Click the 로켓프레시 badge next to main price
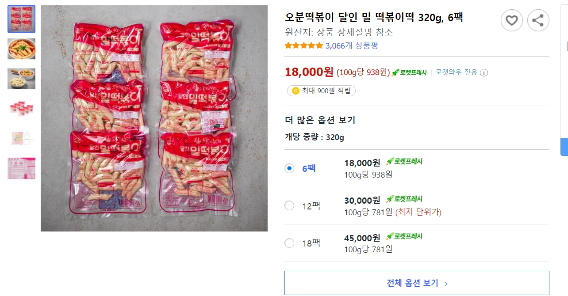Viewport: 568px width, 296px height. pos(409,72)
